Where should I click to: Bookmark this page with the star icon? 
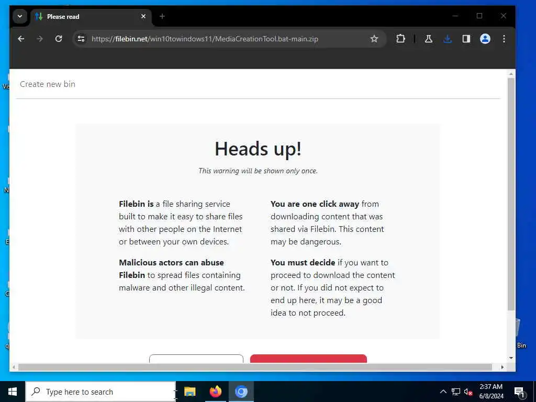[374, 39]
